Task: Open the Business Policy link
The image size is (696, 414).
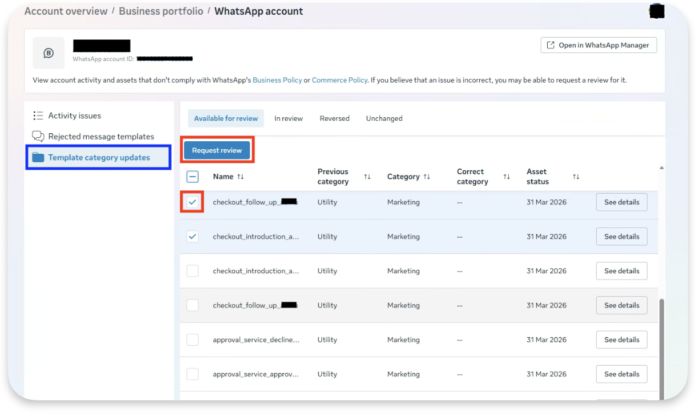Action: tap(277, 80)
